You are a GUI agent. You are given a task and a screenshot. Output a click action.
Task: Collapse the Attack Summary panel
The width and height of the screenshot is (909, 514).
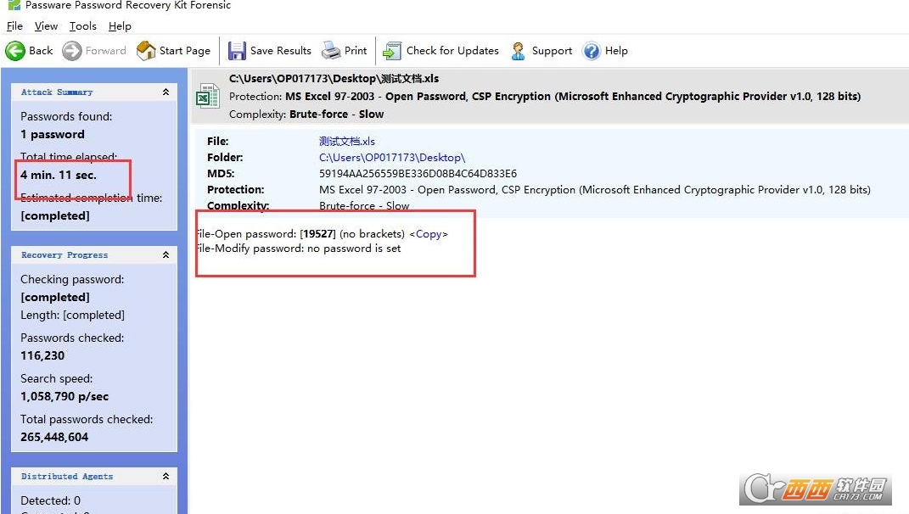pyautogui.click(x=166, y=92)
